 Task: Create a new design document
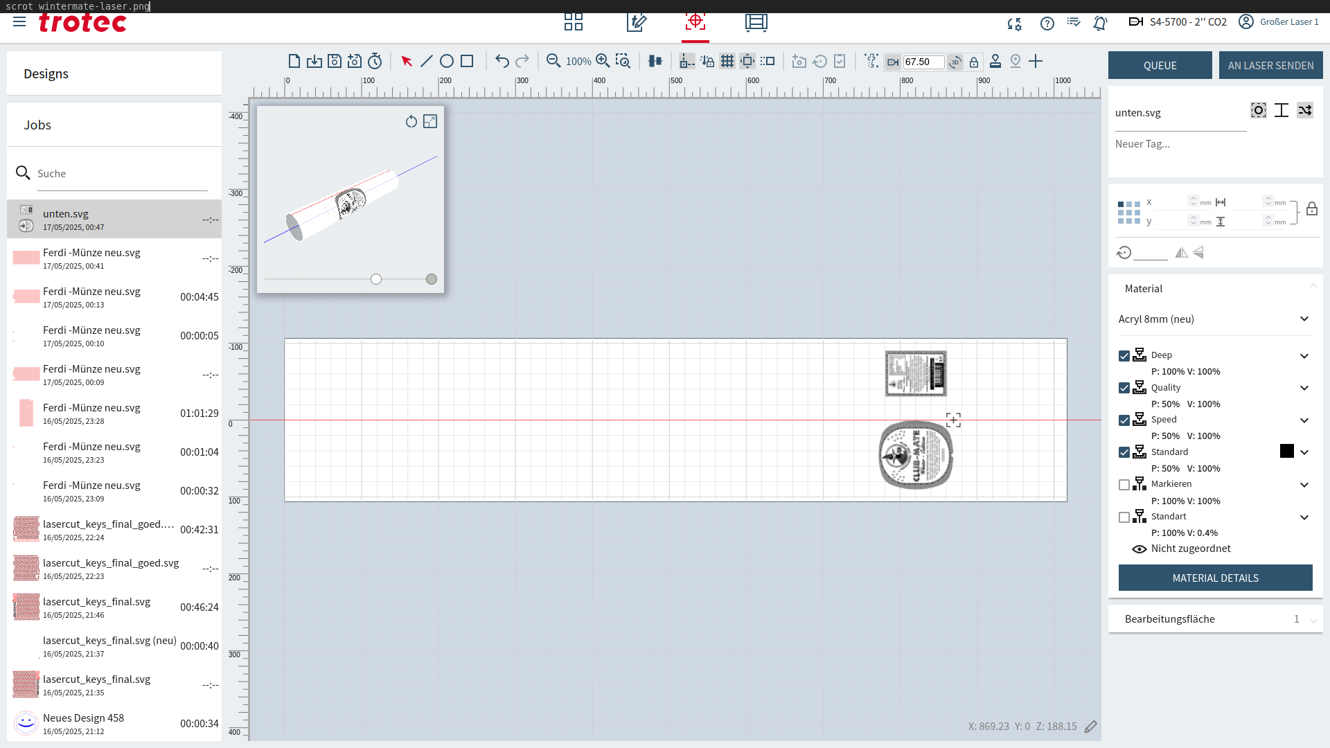[x=294, y=62]
